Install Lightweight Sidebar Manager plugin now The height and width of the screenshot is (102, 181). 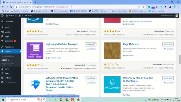(90, 44)
